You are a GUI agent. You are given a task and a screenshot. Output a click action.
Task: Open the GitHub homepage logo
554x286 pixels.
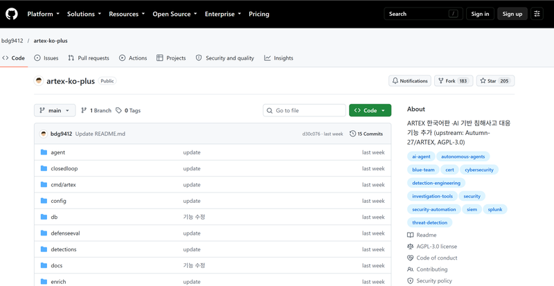coord(11,14)
